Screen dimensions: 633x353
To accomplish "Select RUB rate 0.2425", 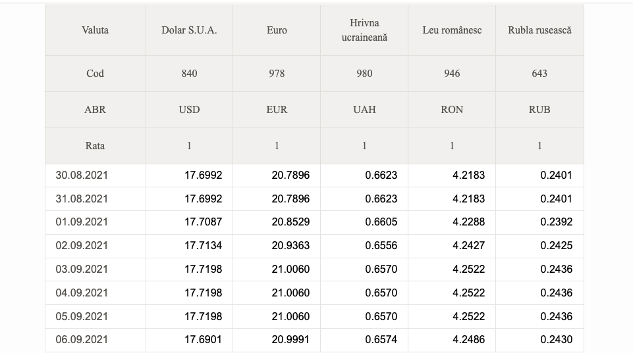I will pos(557,245).
